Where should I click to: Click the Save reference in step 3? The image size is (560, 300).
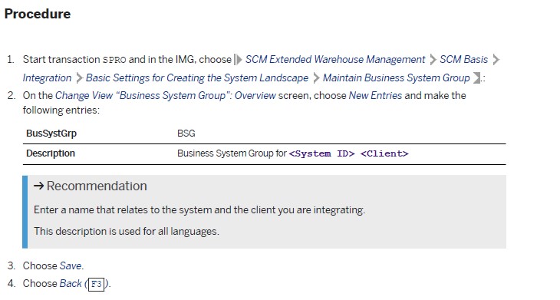(71, 266)
